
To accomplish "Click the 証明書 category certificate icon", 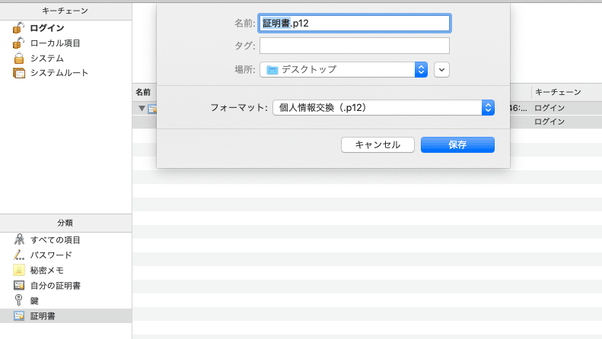I will click(x=19, y=315).
